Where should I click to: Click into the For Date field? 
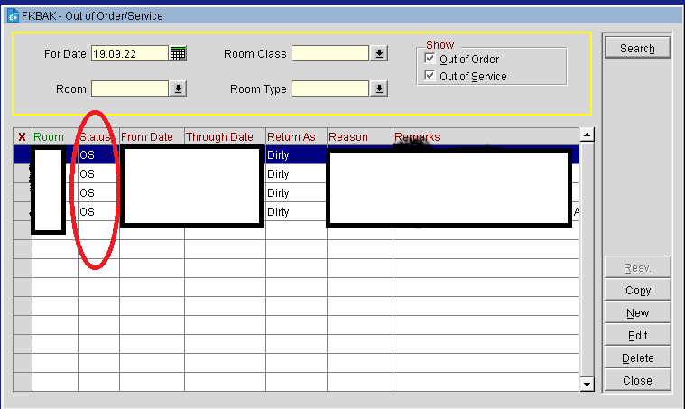pos(129,54)
